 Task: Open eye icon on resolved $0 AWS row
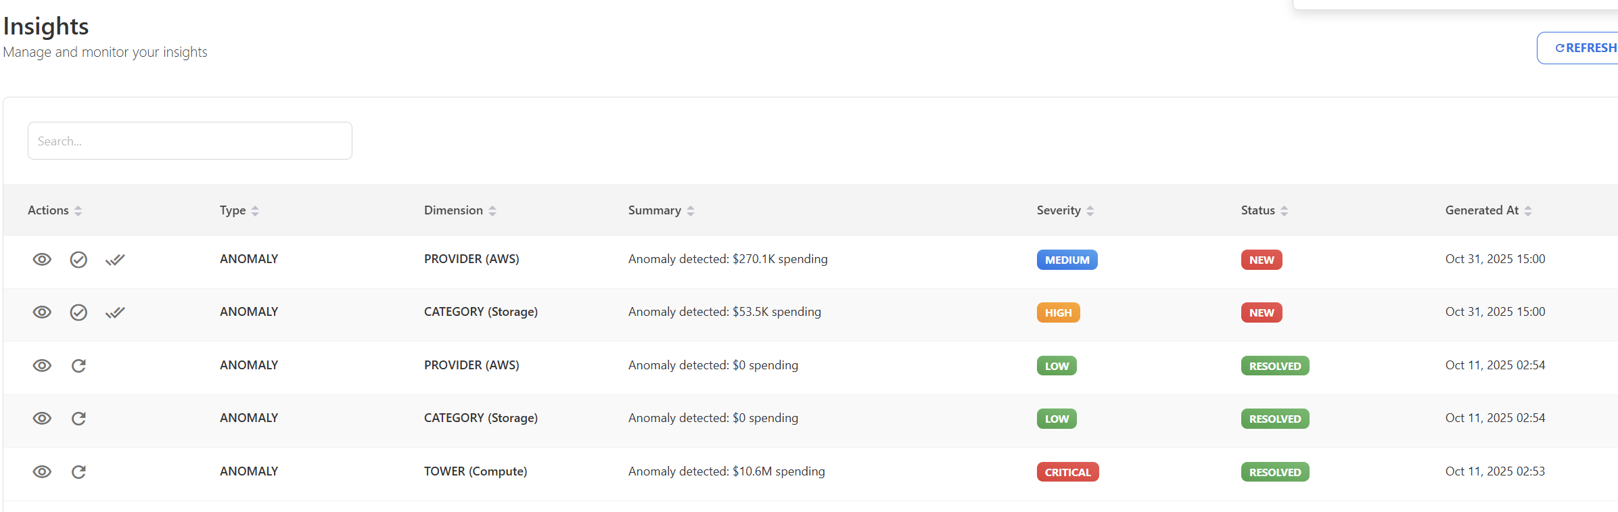point(42,366)
